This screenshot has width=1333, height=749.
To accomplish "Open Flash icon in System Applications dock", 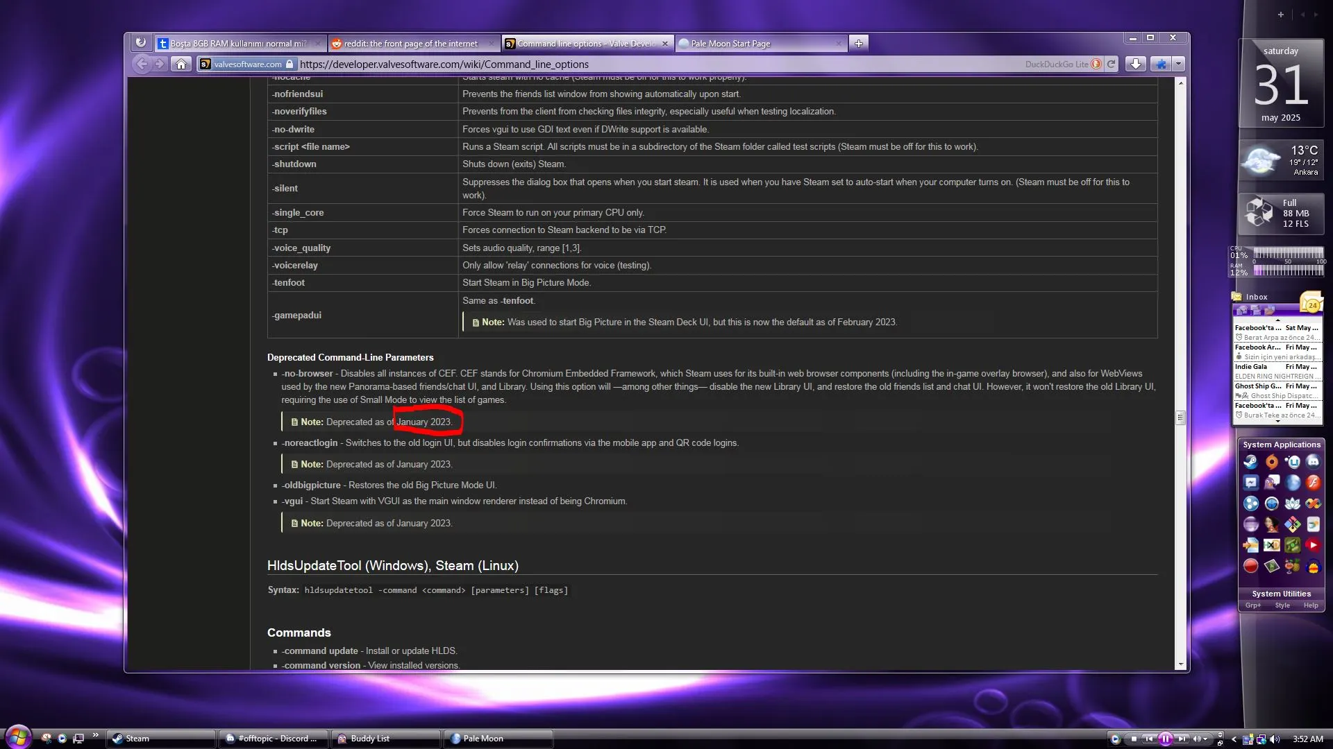I will coord(1313,483).
